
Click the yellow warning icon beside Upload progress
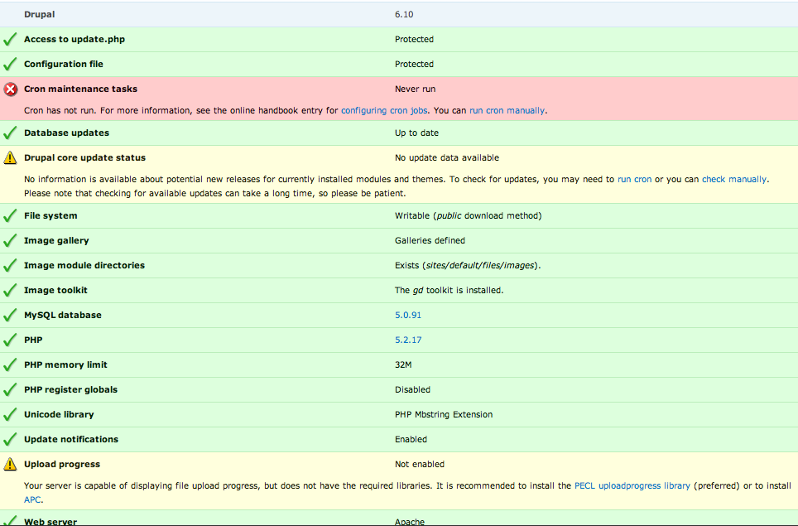(x=10, y=465)
